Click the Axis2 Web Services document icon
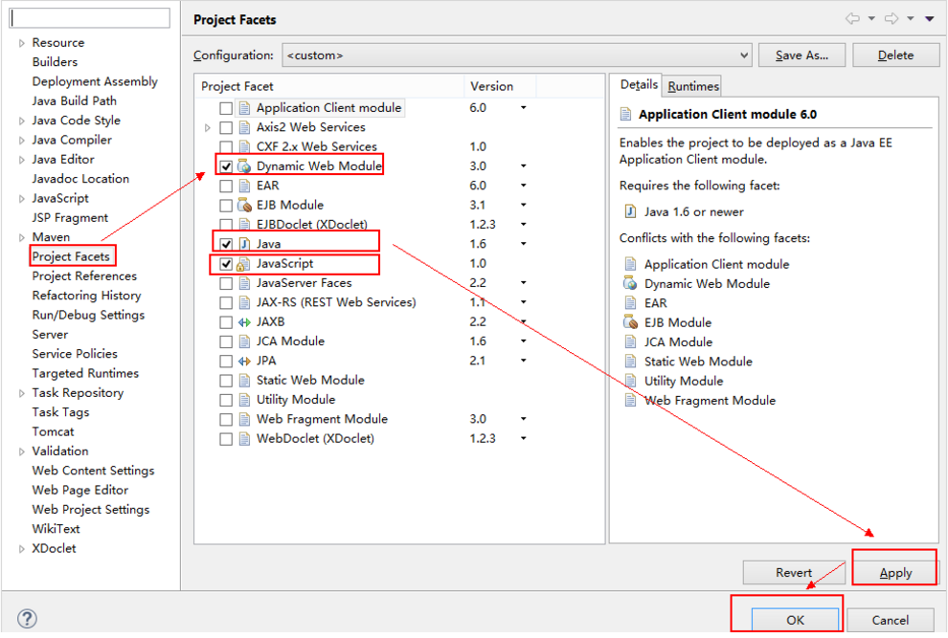Viewport: 948px width, 638px height. click(x=244, y=127)
